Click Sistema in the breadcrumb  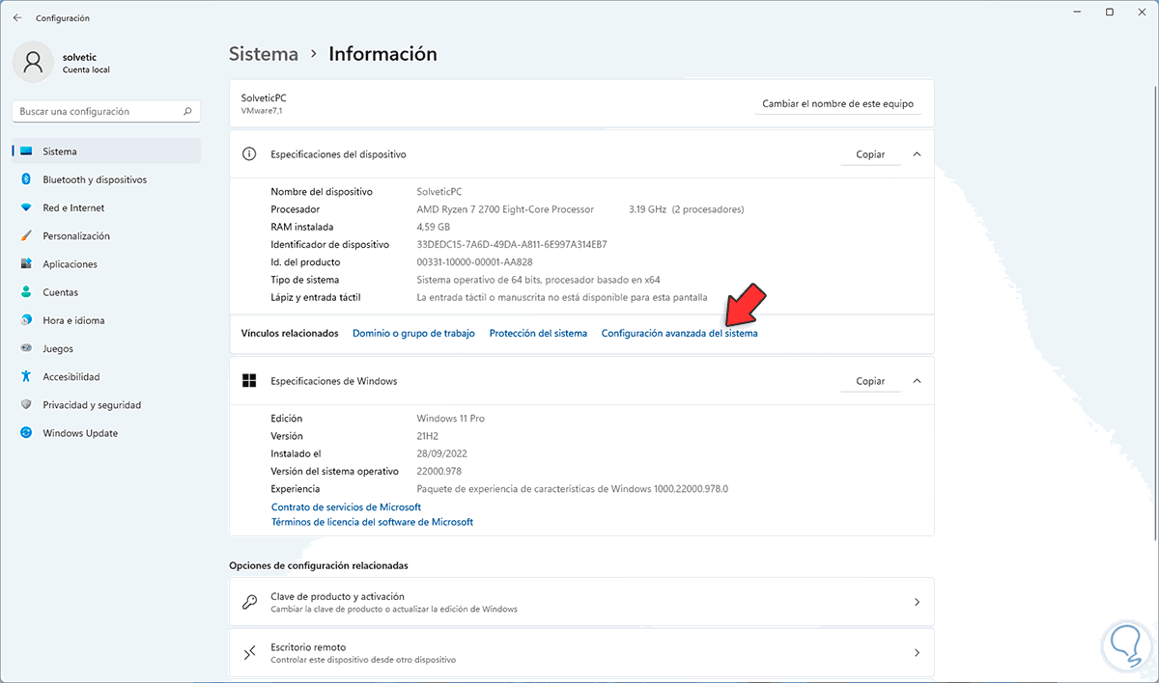264,54
